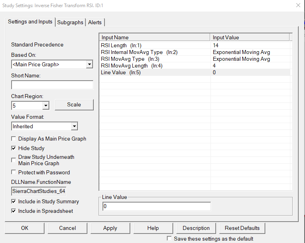Open the study Description
Image resolution: width=305 pixels, height=243 pixels.
(x=196, y=228)
